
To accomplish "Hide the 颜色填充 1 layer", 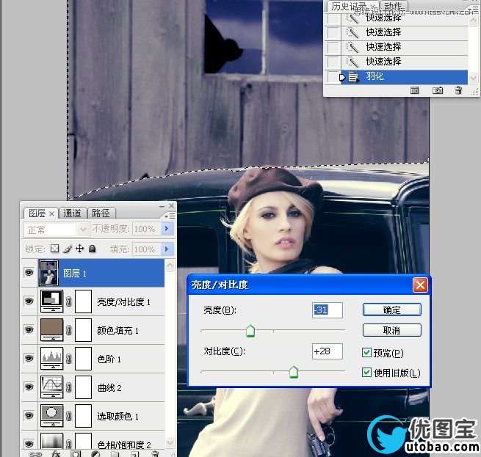I will (29, 329).
